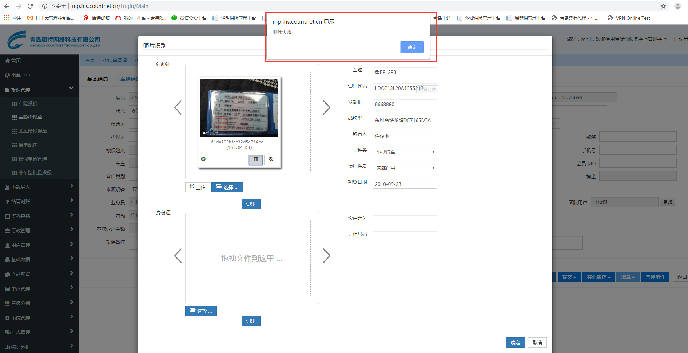Expand the 行政管理 sidebar menu
The image size is (688, 353).
(x=40, y=231)
